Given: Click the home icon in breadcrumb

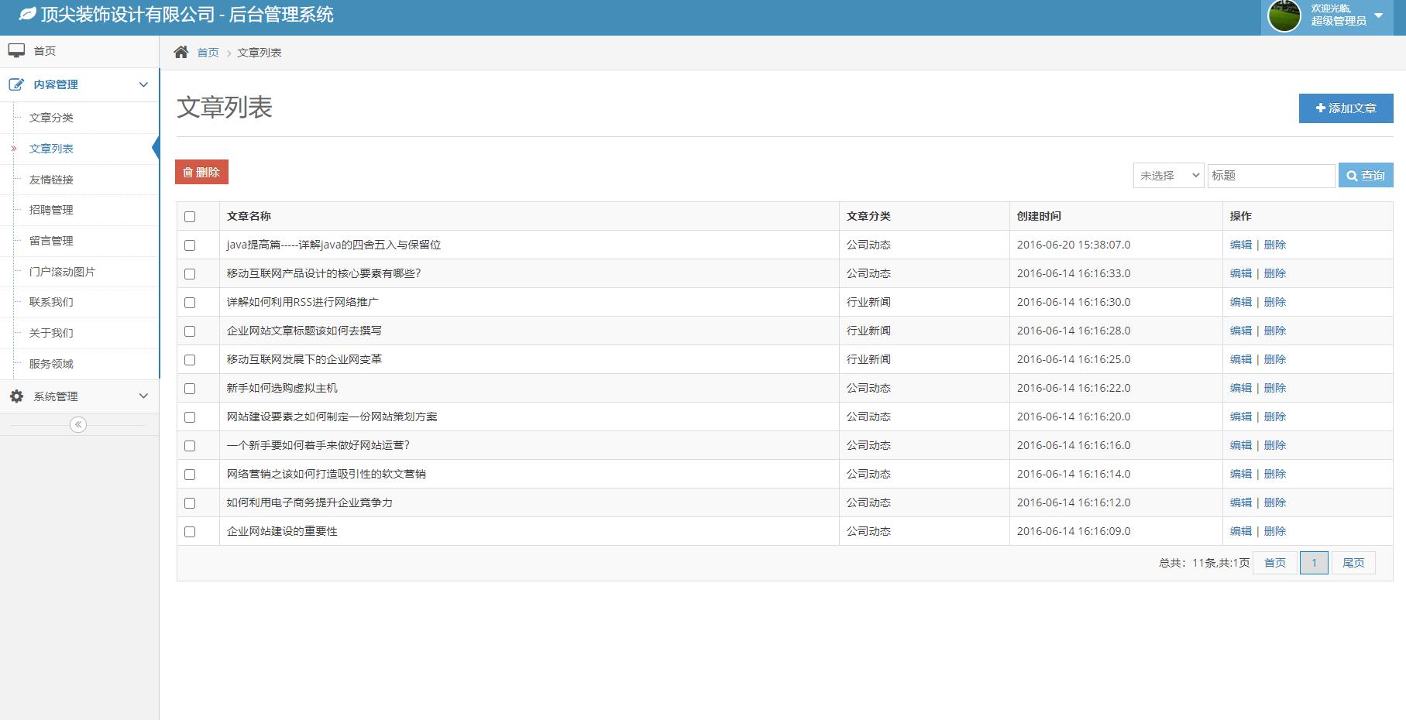Looking at the screenshot, I should tap(181, 52).
